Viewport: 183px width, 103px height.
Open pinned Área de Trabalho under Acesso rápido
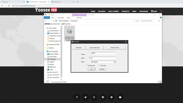point(54,33)
